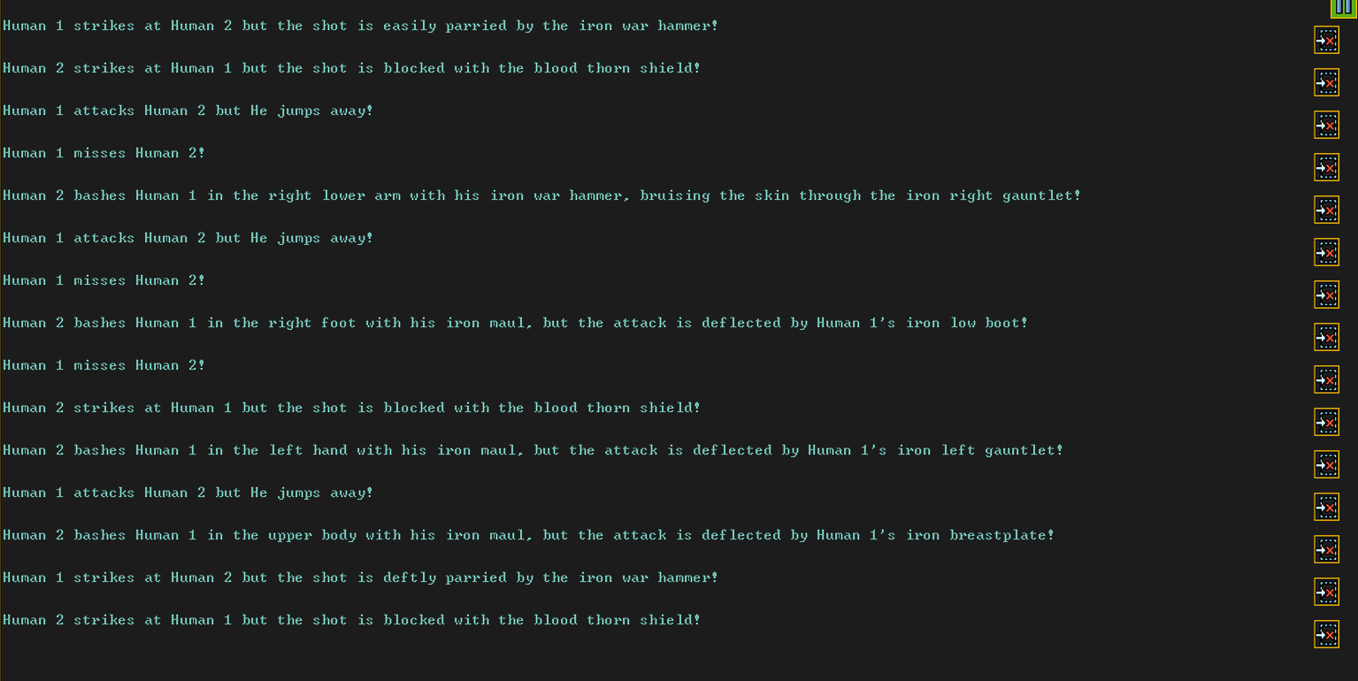
Task: Click the 'bashes Human 1 in the right foot' line
Action: pyautogui.click(x=515, y=323)
